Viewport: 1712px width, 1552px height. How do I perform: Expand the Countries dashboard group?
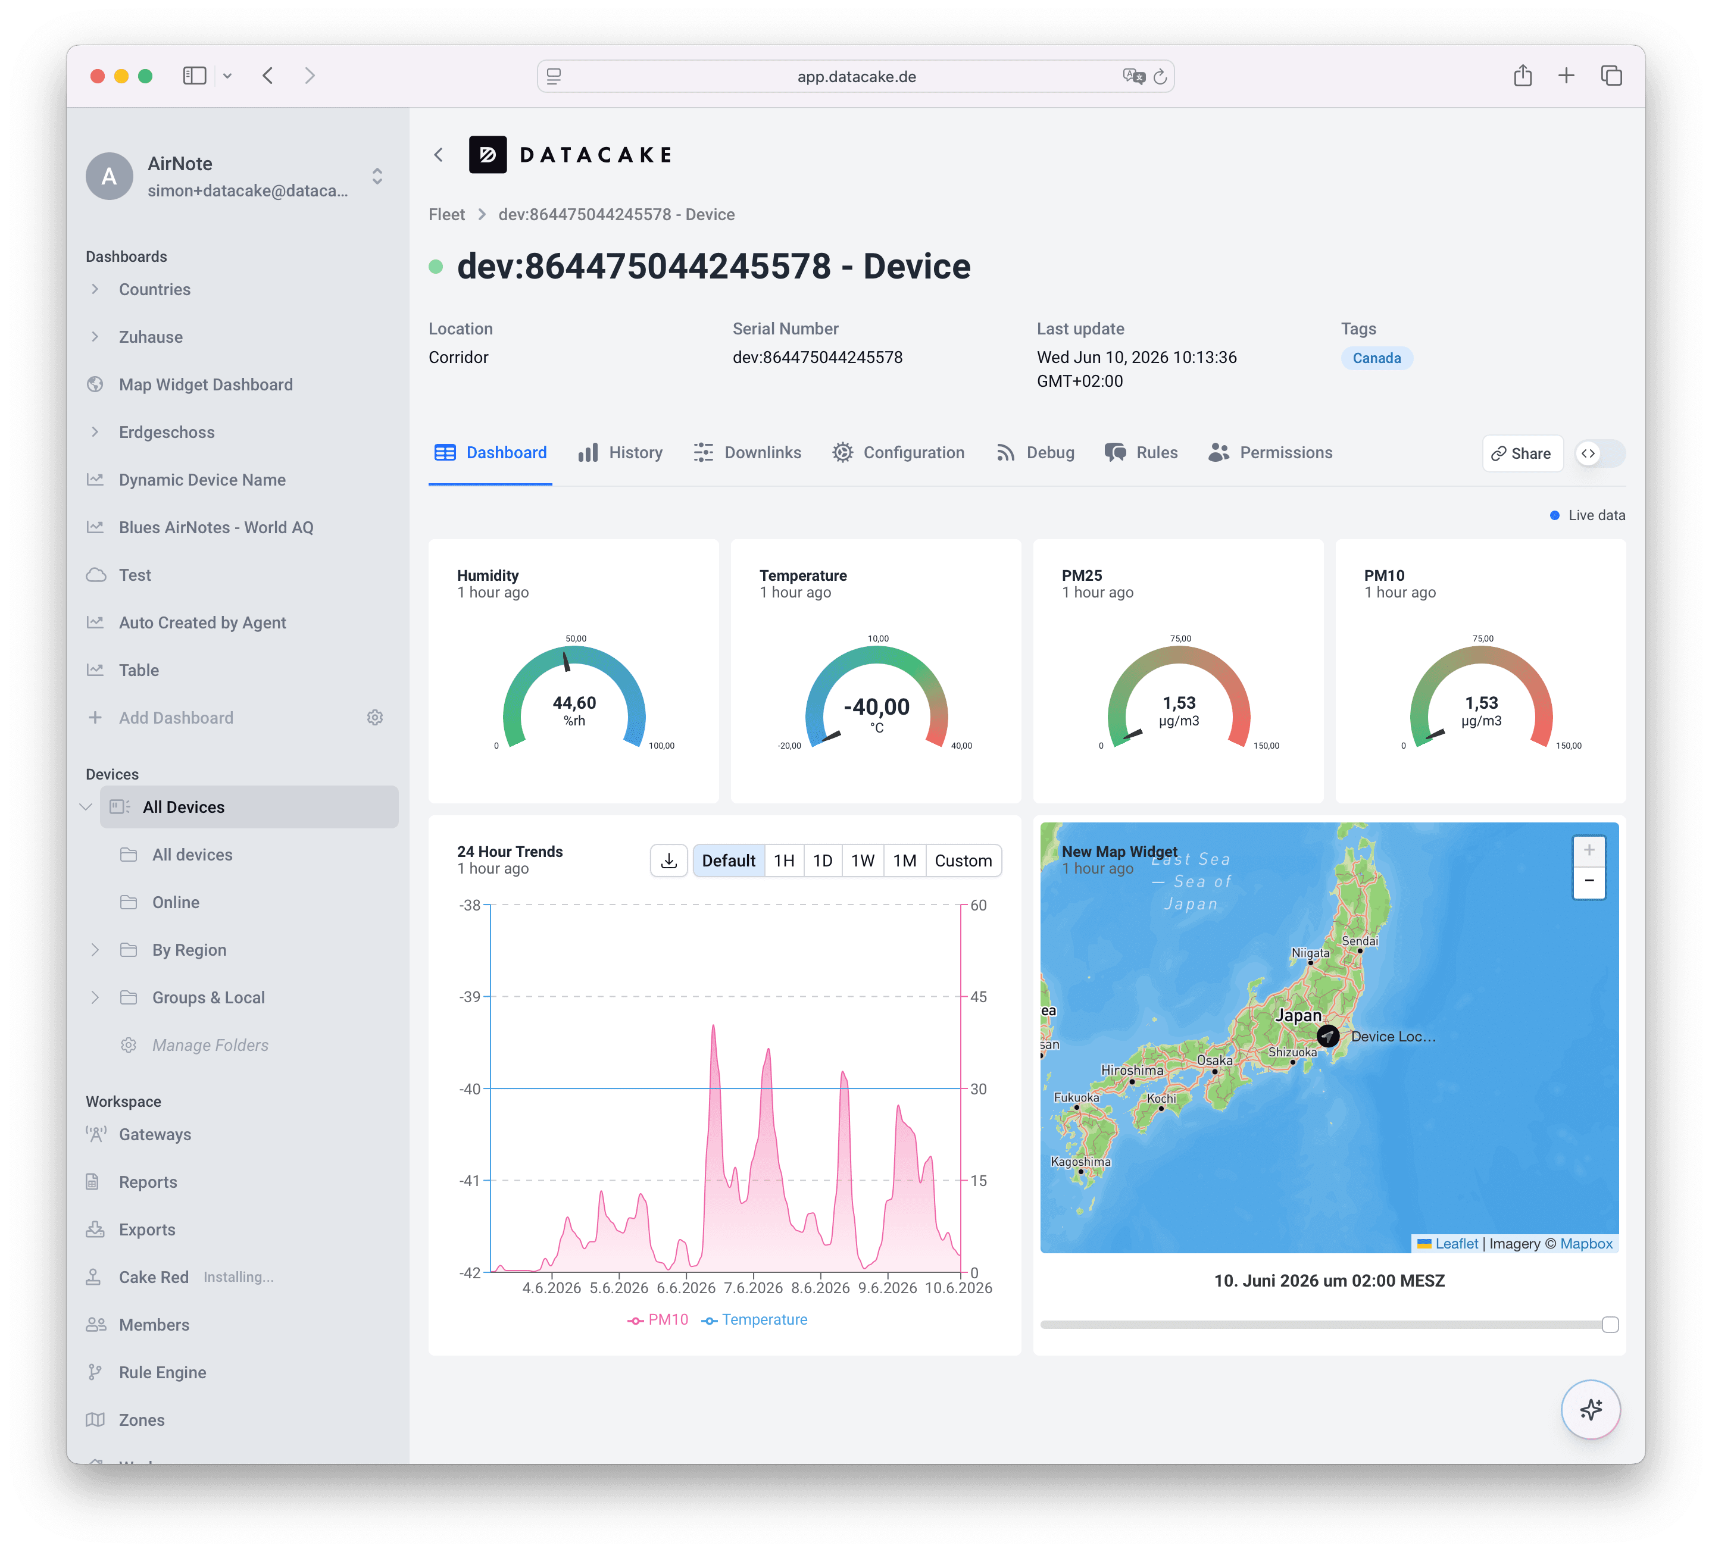pos(95,290)
